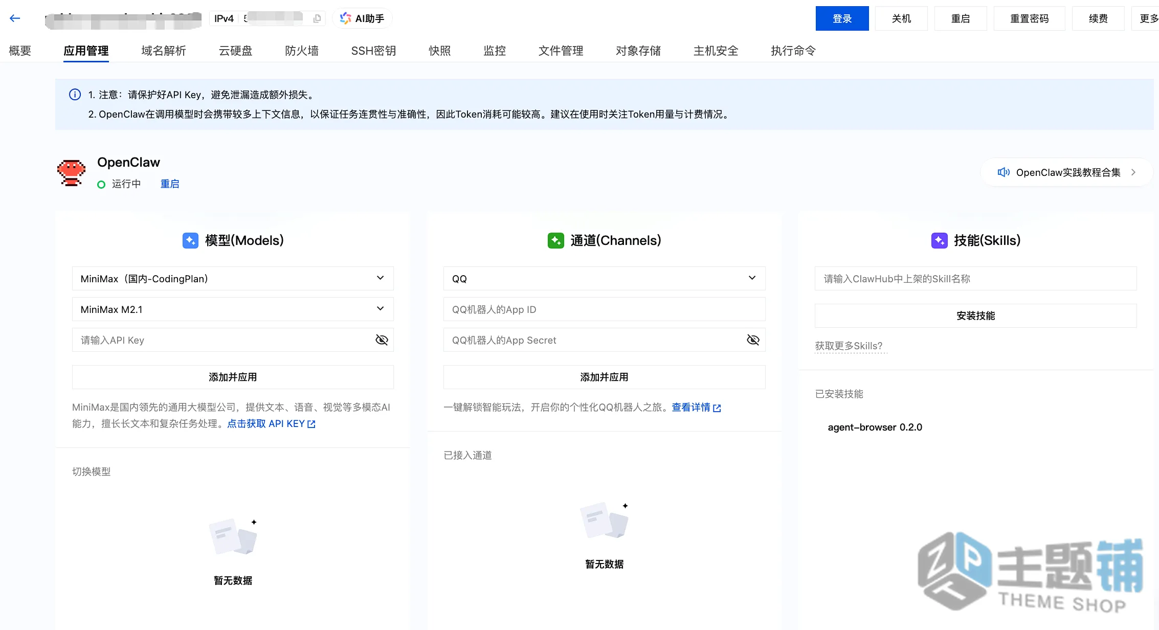Toggle QQ App Secret visibility eye icon
The width and height of the screenshot is (1159, 630).
(753, 340)
